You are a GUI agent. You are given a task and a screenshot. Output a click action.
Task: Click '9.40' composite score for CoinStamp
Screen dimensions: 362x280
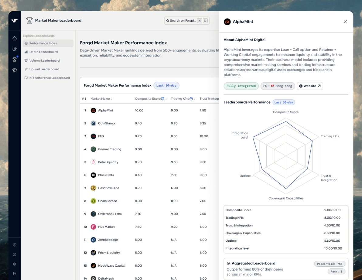click(138, 123)
